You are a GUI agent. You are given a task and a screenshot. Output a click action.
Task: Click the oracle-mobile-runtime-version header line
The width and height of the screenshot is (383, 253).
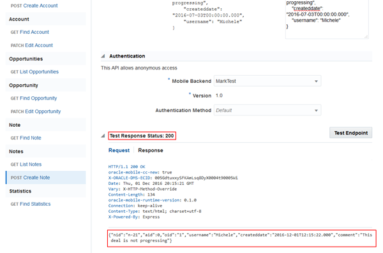(152, 200)
